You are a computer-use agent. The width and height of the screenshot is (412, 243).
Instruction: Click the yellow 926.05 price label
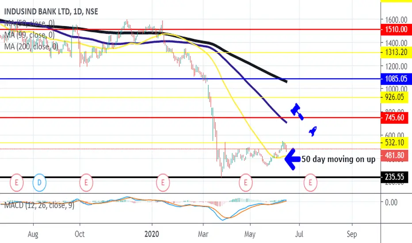tap(394, 97)
